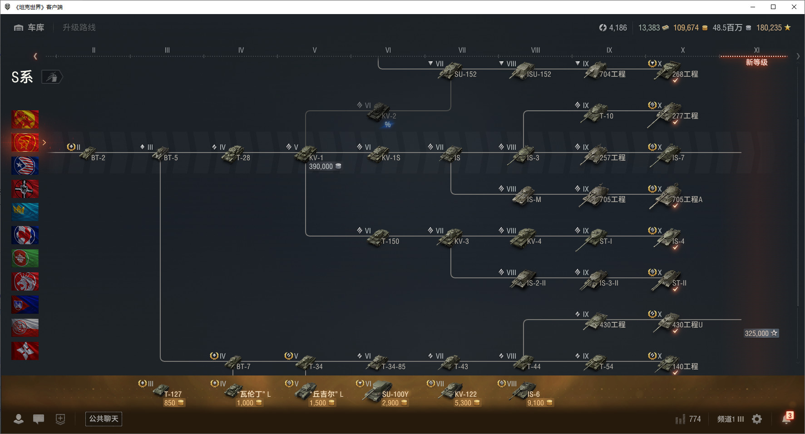
Task: Open settings gear icon
Action: click(757, 419)
